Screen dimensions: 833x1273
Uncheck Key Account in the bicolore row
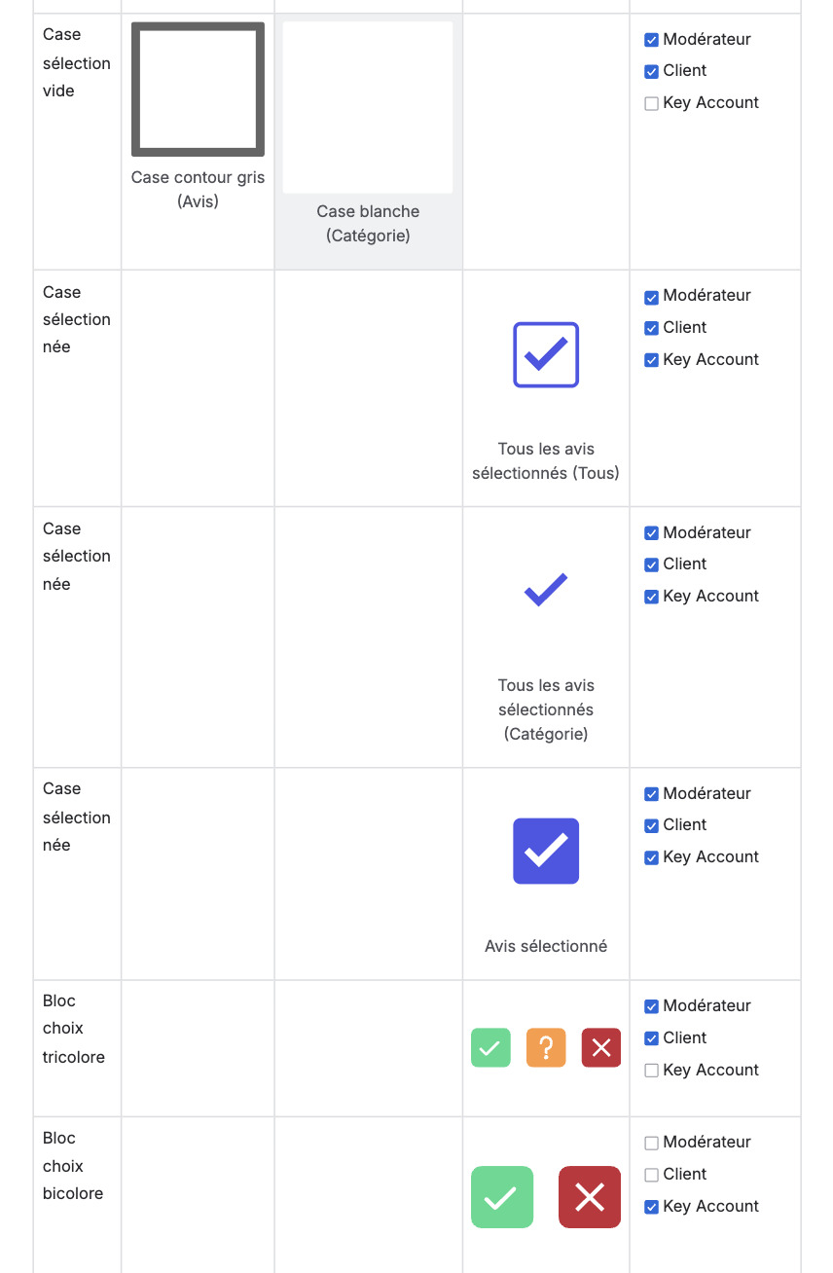pos(651,1206)
